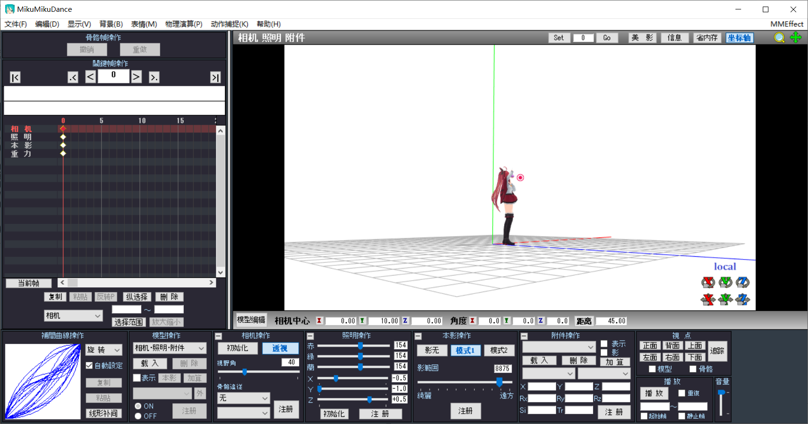Viewport: 808px width, 424px height.
Task: Toggle 重復 repeat playback checkbox
Action: point(682,393)
